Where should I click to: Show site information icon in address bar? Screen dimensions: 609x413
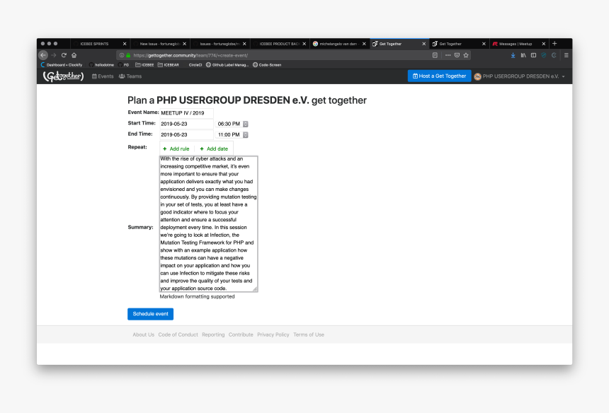(122, 55)
